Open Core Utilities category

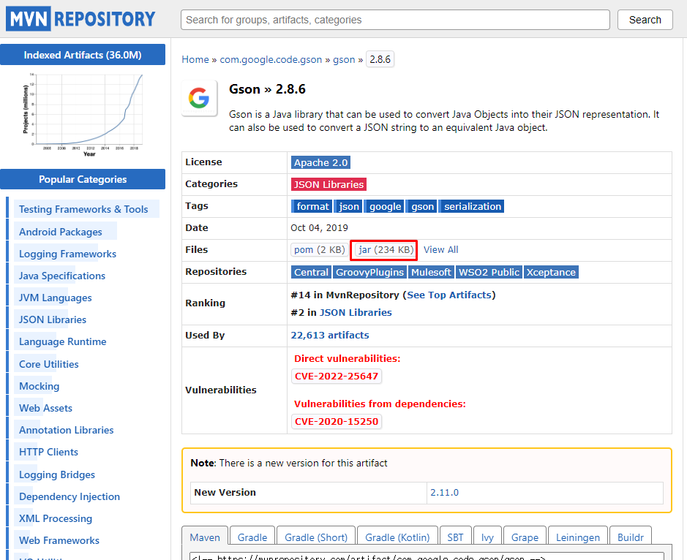pyautogui.click(x=48, y=364)
